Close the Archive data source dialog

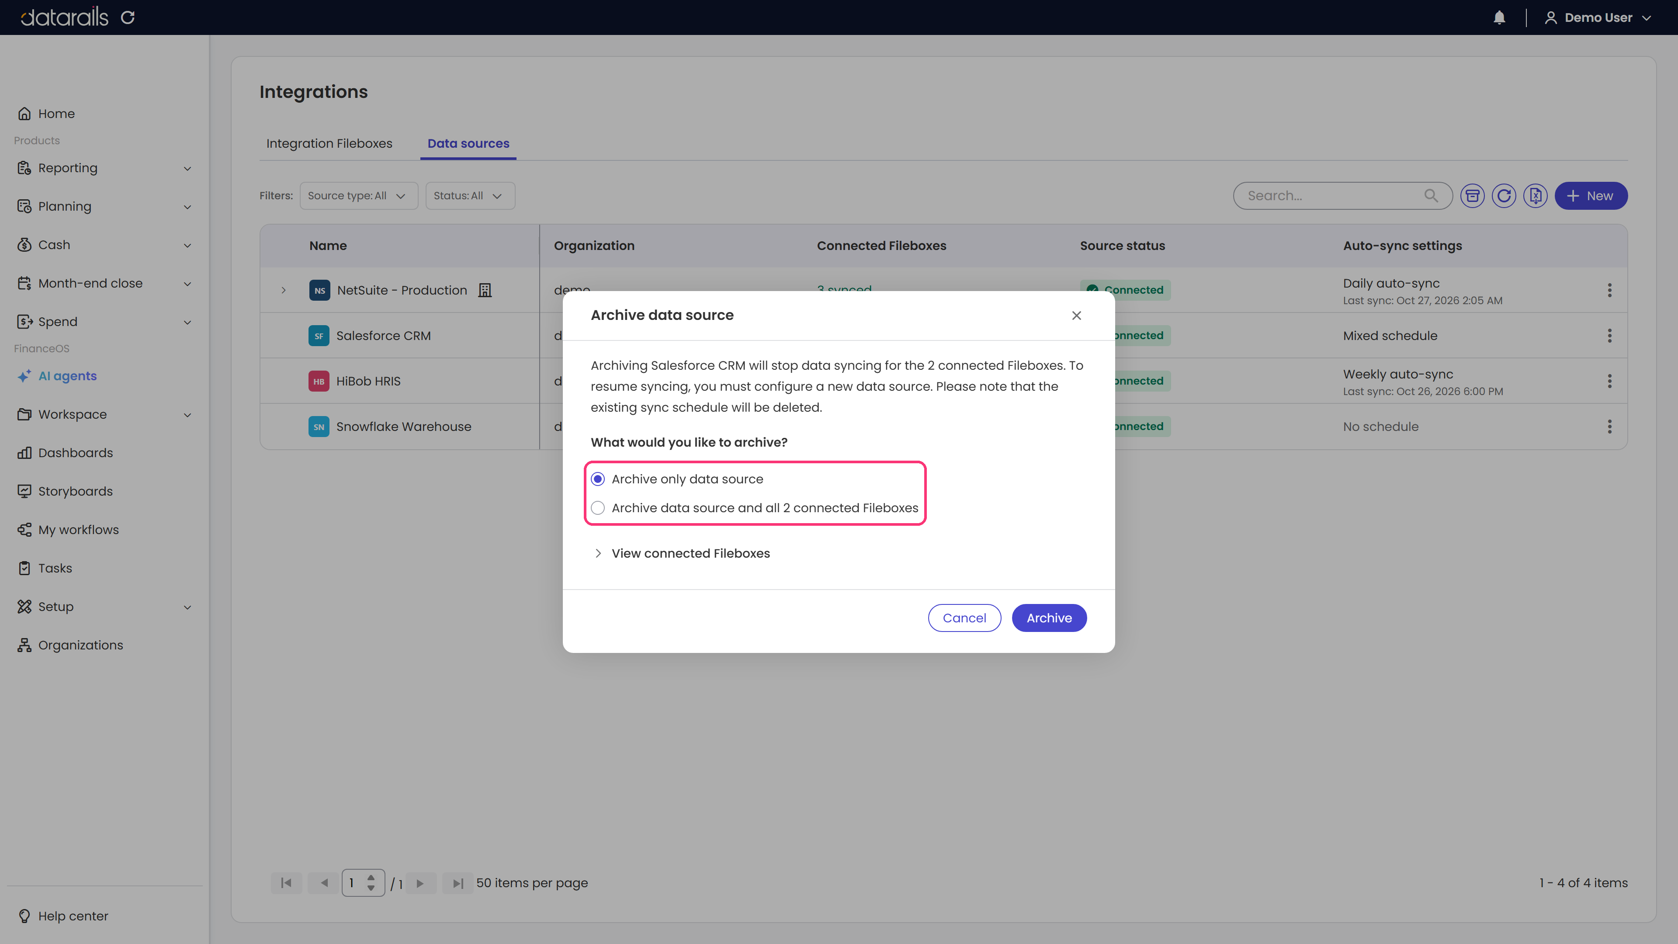coord(1076,315)
